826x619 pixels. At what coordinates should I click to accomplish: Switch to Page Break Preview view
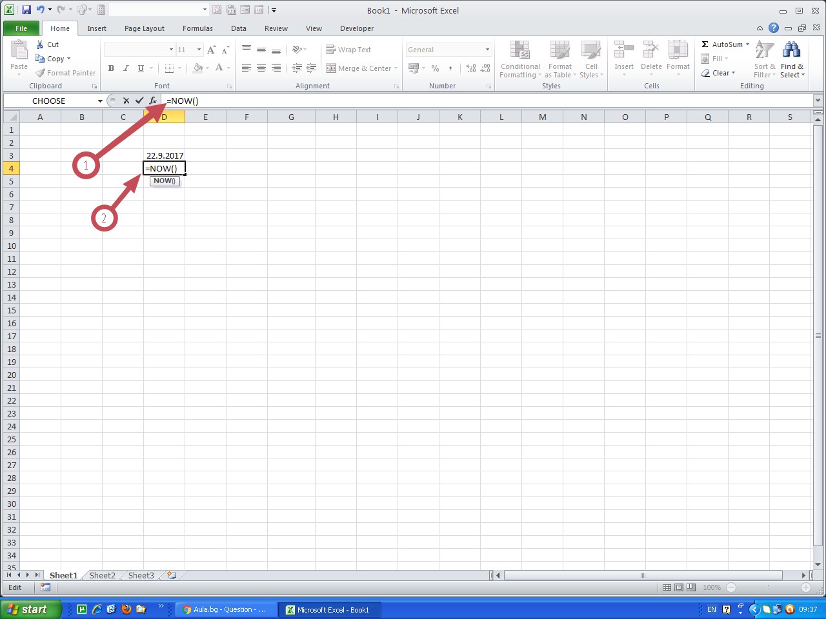(x=691, y=587)
